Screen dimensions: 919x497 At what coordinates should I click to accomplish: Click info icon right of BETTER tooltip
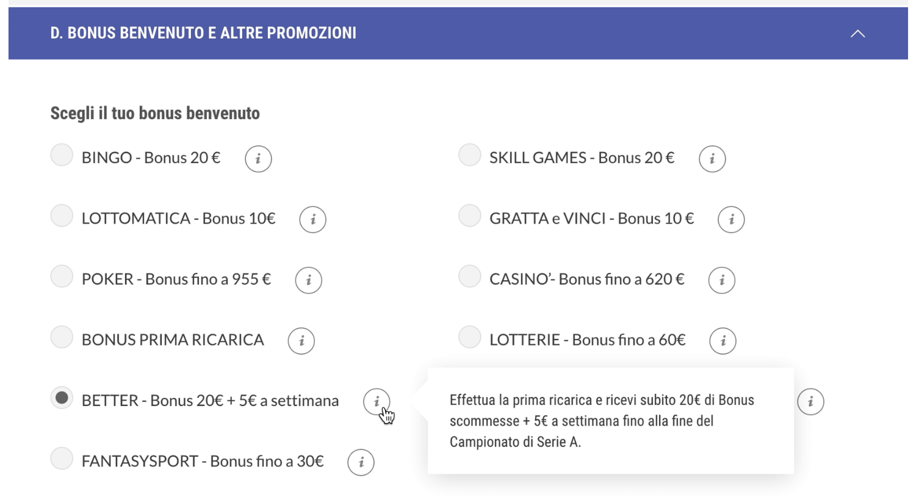pyautogui.click(x=810, y=402)
